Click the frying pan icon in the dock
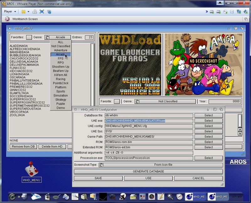Screen dimensions: 251x203 pos(57,197)
